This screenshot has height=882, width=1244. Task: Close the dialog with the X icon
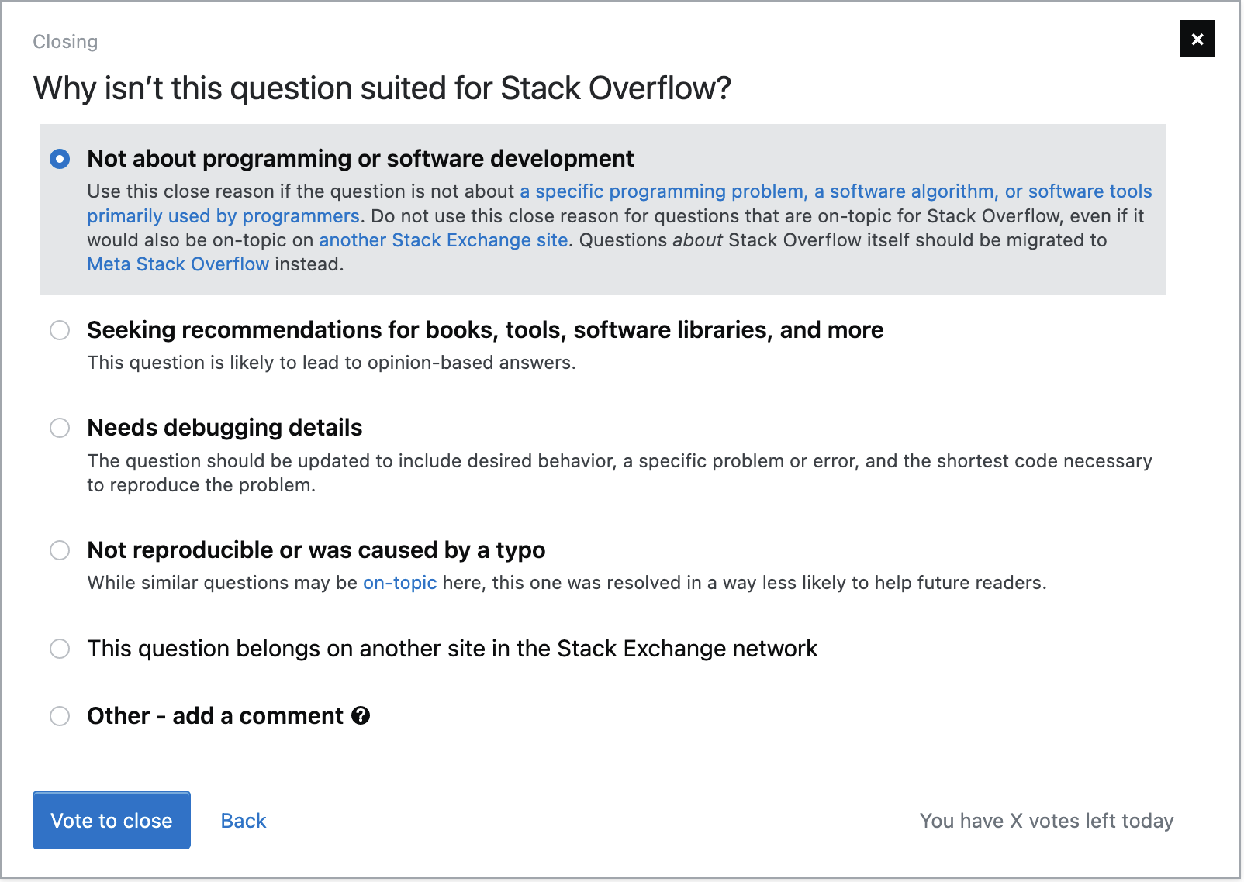[1197, 39]
